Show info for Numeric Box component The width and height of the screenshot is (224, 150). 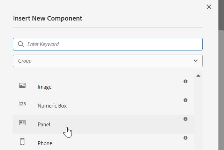click(x=185, y=100)
